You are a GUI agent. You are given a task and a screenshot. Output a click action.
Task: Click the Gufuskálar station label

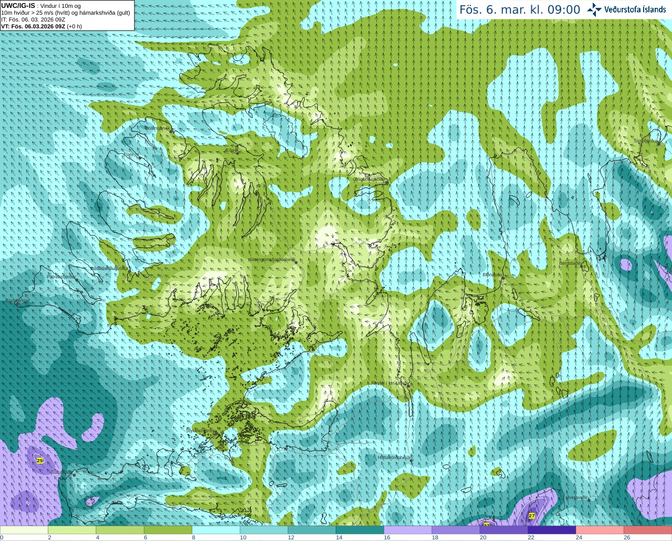pyautogui.click(x=61, y=472)
